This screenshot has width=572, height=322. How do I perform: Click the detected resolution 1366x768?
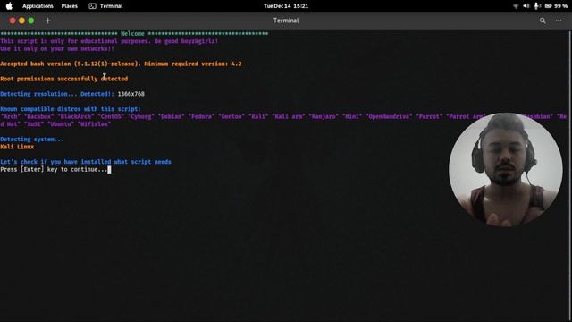[131, 94]
